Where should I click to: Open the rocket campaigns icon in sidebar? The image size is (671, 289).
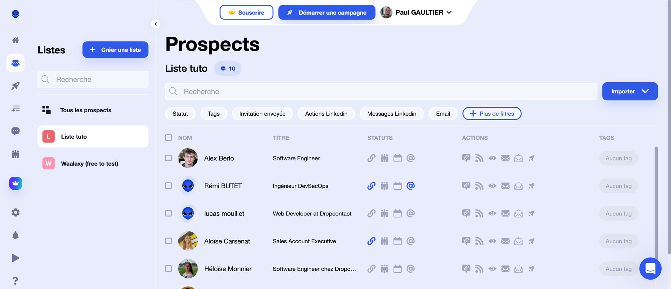click(15, 86)
